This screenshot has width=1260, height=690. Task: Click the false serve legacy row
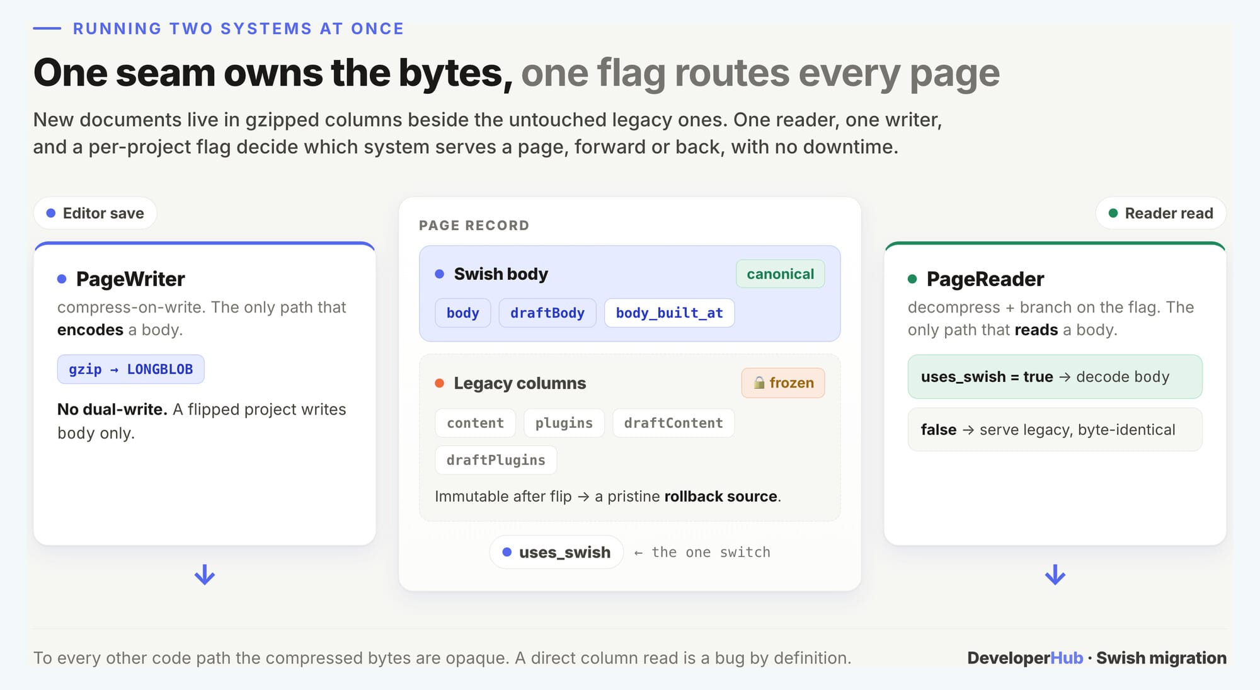(x=1055, y=430)
